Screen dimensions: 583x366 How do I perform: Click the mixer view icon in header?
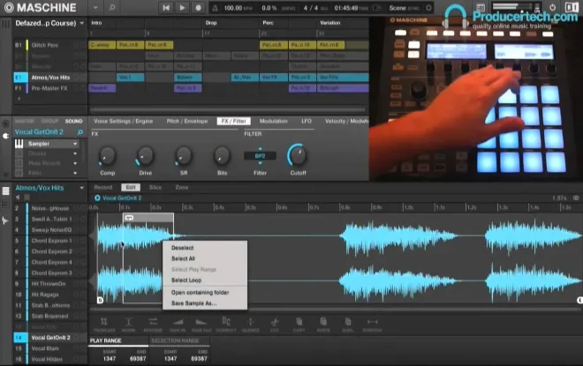(x=481, y=7)
